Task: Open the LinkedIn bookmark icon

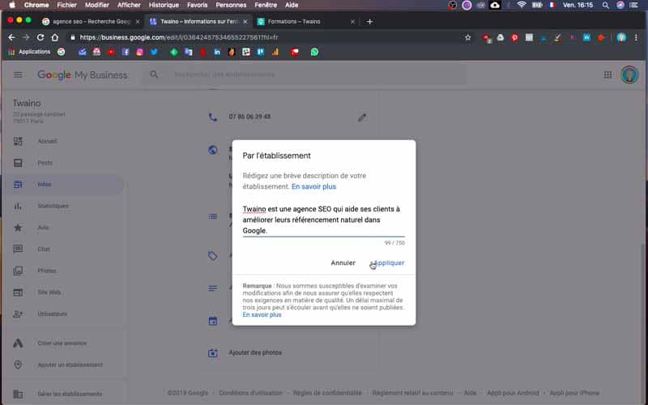Action: click(x=217, y=52)
